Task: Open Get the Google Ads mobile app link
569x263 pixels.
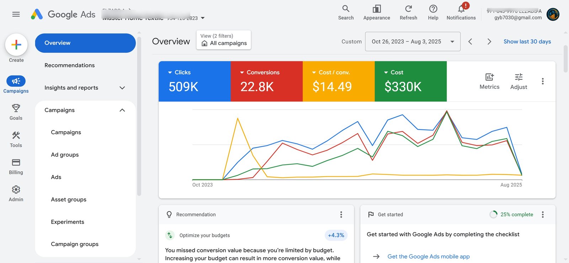Action: (429, 256)
